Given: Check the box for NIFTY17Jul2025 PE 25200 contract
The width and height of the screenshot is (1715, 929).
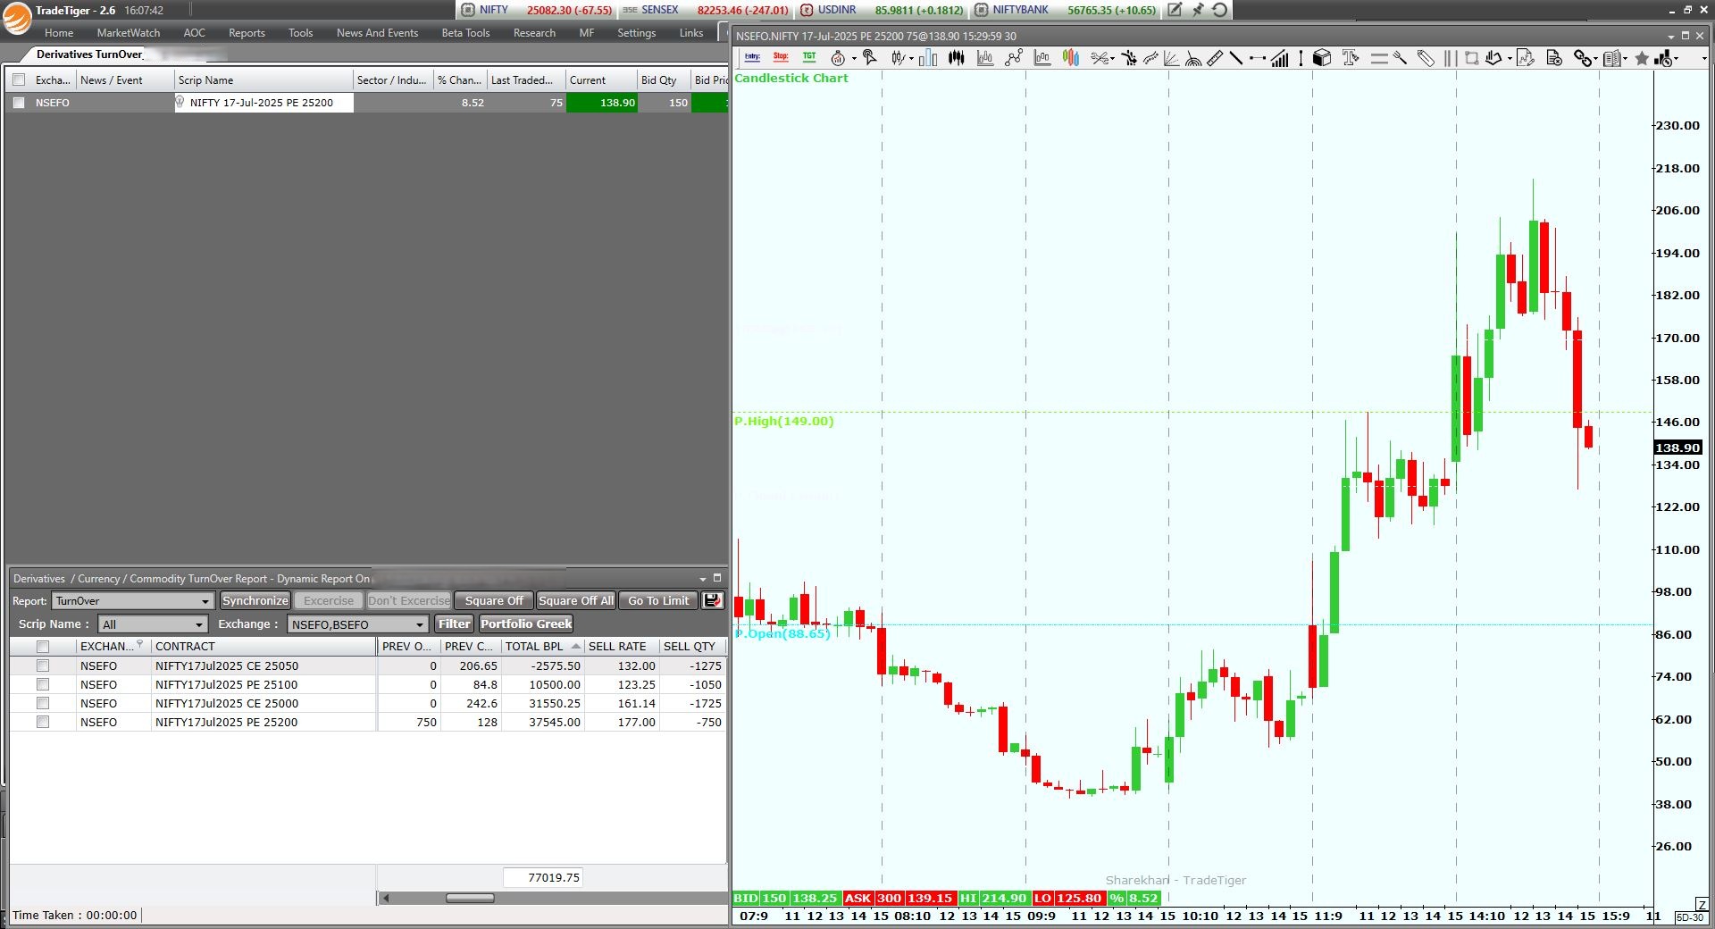Looking at the screenshot, I should [42, 722].
